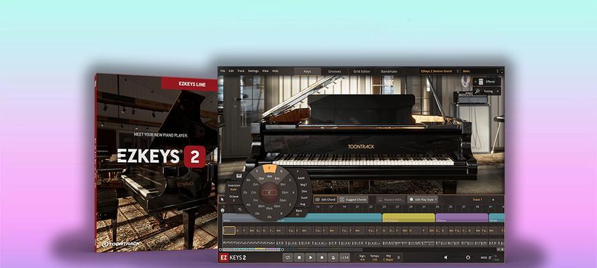Viewport: 597px width, 268px height.
Task: Set the Bass /C note option
Action: 298,212
